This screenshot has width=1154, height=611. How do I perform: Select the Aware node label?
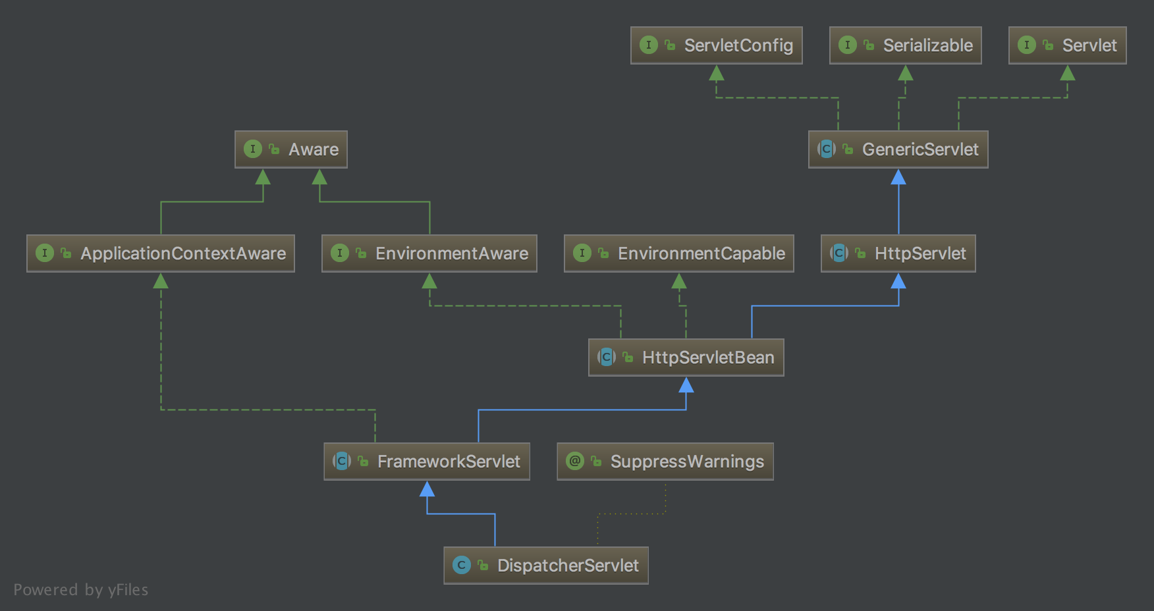tap(314, 149)
